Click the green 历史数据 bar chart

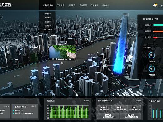pos(69,112)
